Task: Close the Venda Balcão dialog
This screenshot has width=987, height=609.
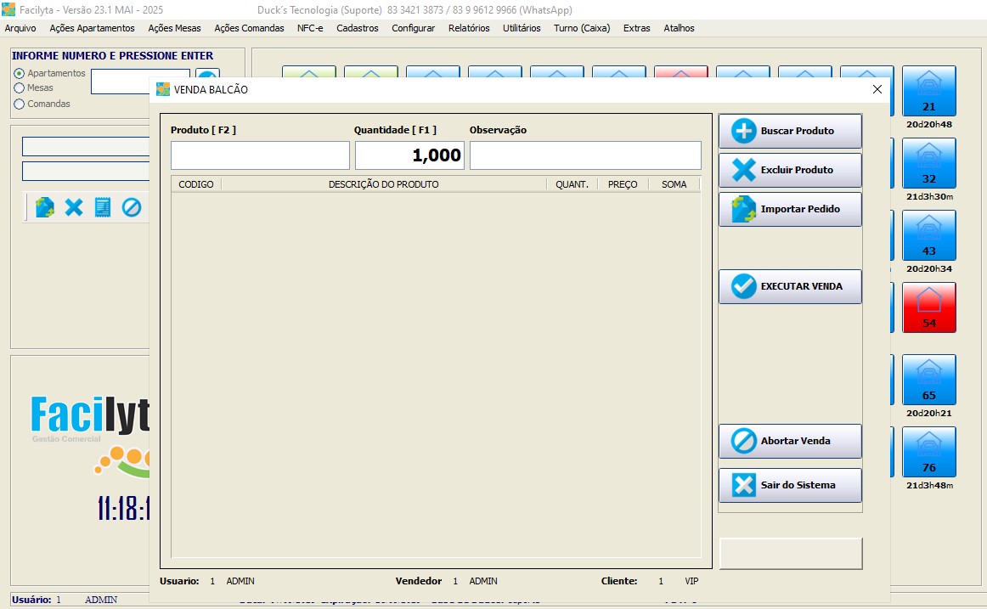Action: pos(877,89)
